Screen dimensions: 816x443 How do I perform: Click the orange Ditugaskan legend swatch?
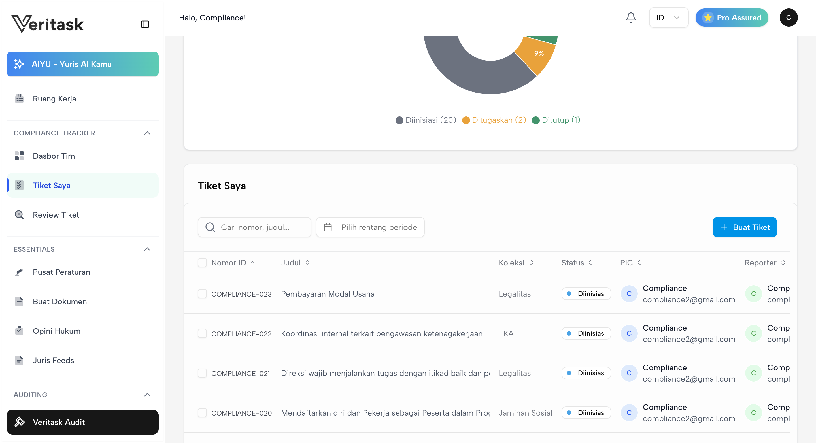tap(466, 120)
